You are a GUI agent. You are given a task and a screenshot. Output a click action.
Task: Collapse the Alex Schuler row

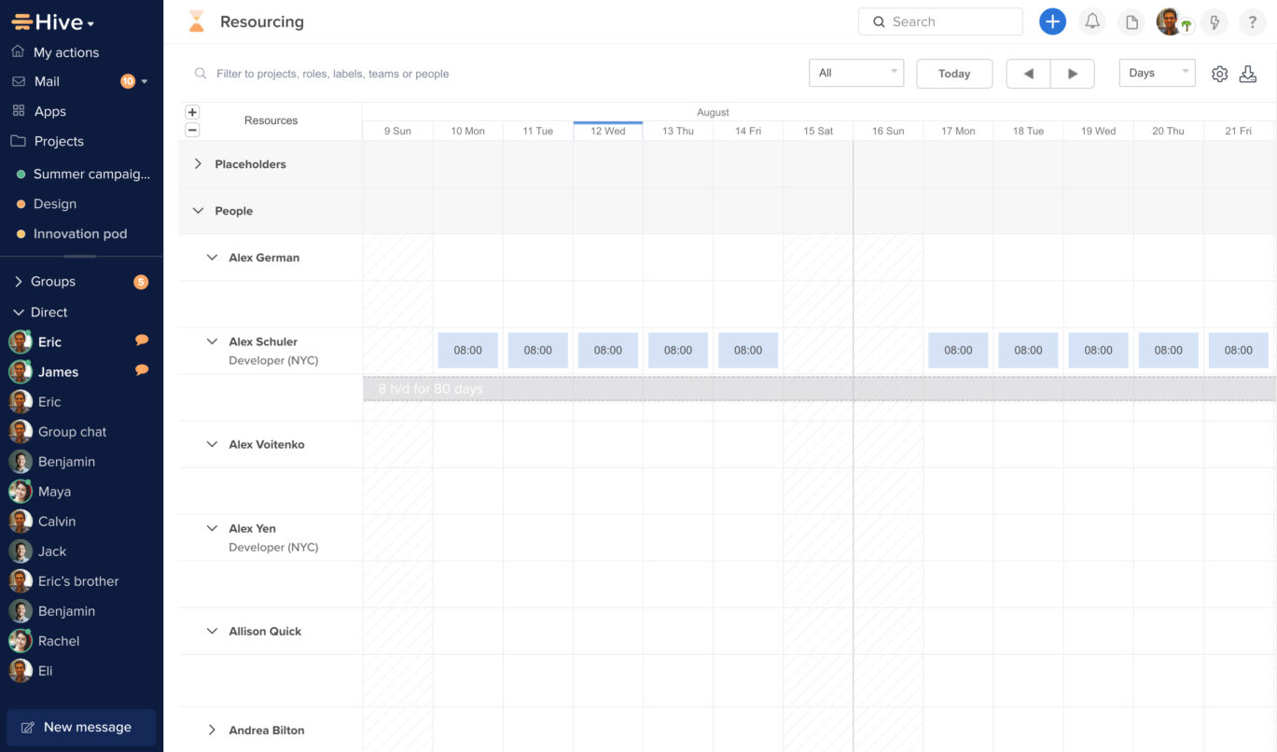tap(212, 341)
